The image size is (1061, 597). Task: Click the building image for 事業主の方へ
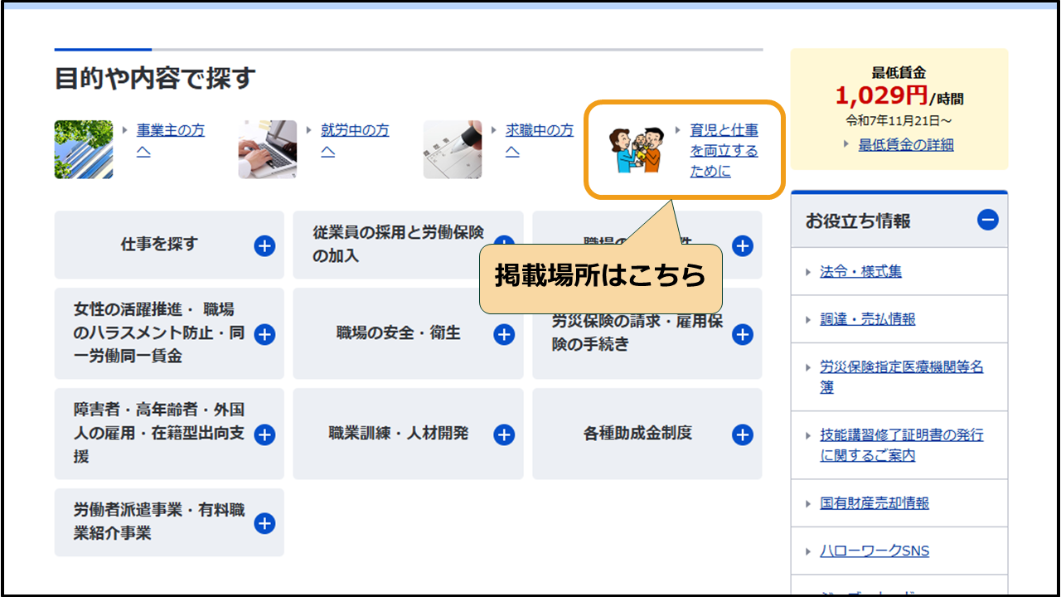click(84, 149)
